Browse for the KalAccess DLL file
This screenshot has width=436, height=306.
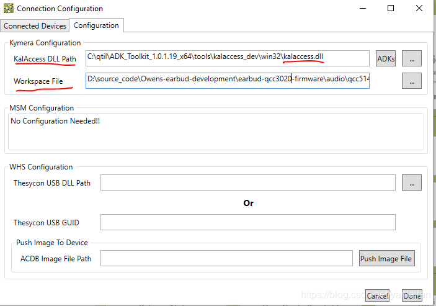[x=412, y=58]
